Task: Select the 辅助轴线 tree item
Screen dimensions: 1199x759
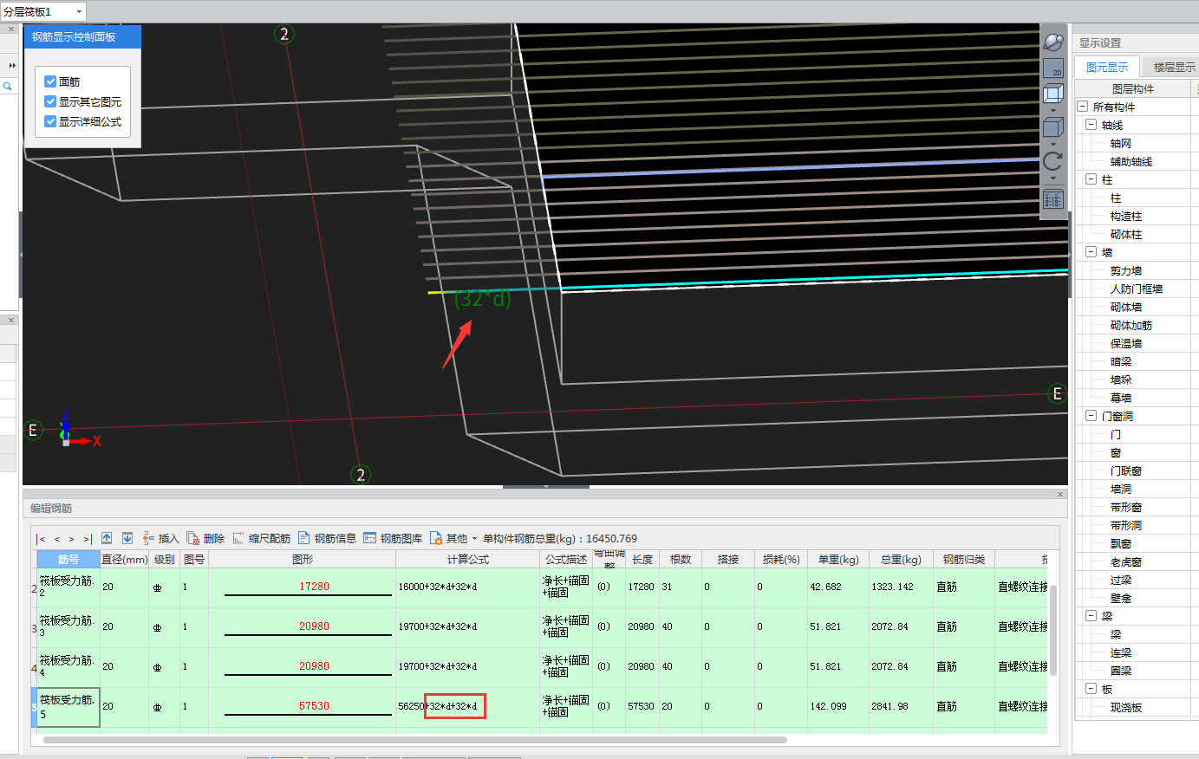Action: click(x=1131, y=161)
